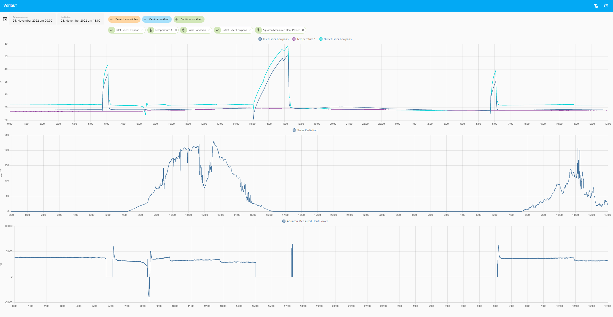Viewport: 613px width, 317px height.
Task: Remove the Temperature 1 chip
Action: 176,30
